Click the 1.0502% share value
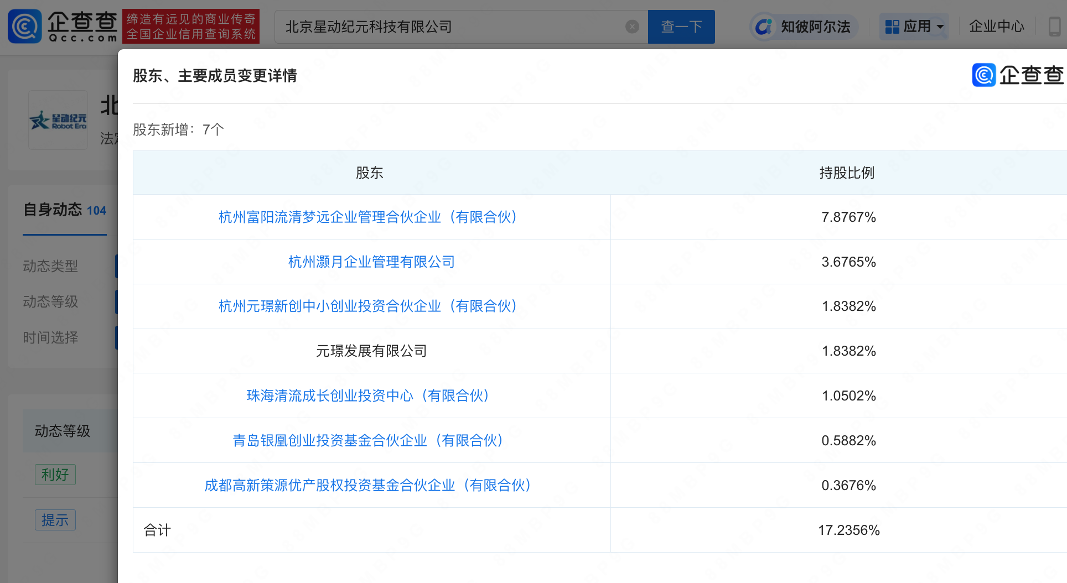Viewport: 1067px width, 583px height. click(x=849, y=395)
